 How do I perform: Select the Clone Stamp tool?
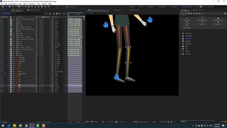39,7
